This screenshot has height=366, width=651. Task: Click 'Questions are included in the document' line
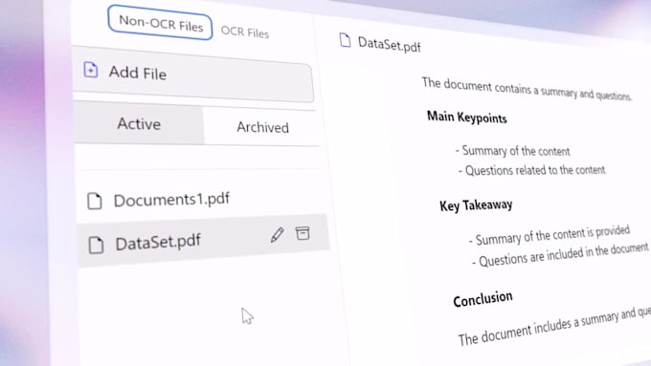(x=560, y=256)
